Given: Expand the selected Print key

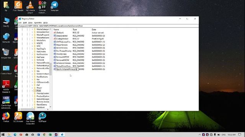Looking at the screenshot, I should (32, 91).
